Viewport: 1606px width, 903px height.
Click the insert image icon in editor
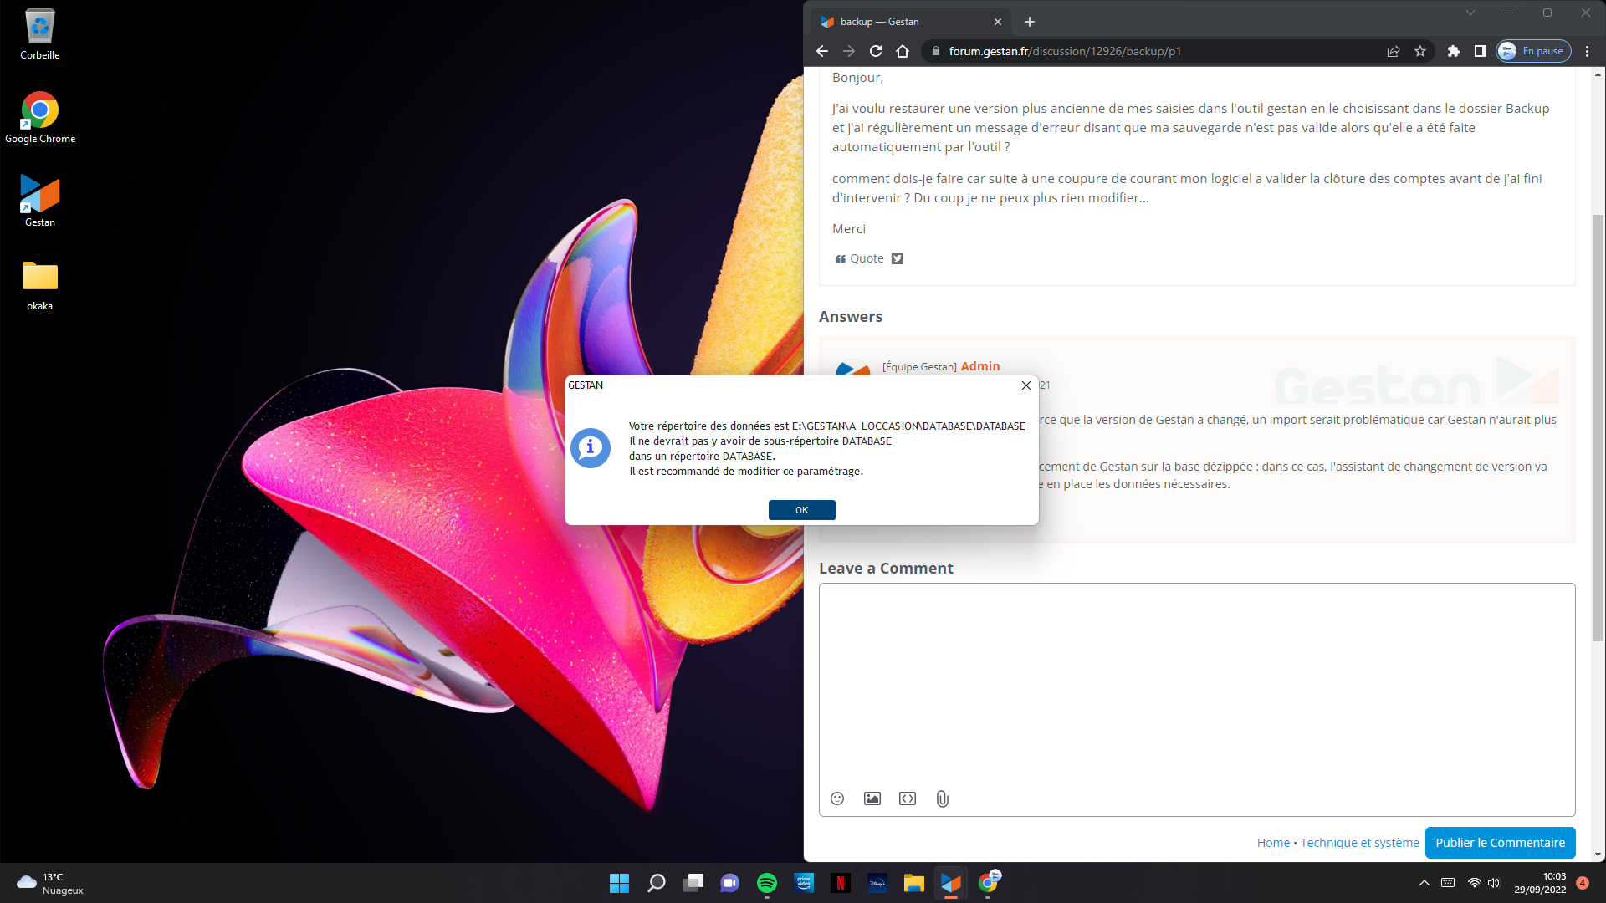coord(872,798)
